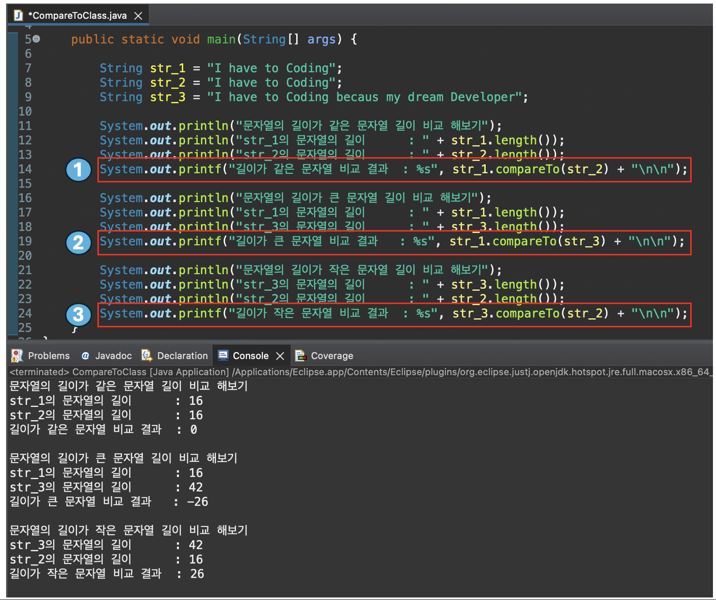Screen dimensions: 716x600
Task: Place cursor on str_3 declaration line
Action: [x=313, y=97]
